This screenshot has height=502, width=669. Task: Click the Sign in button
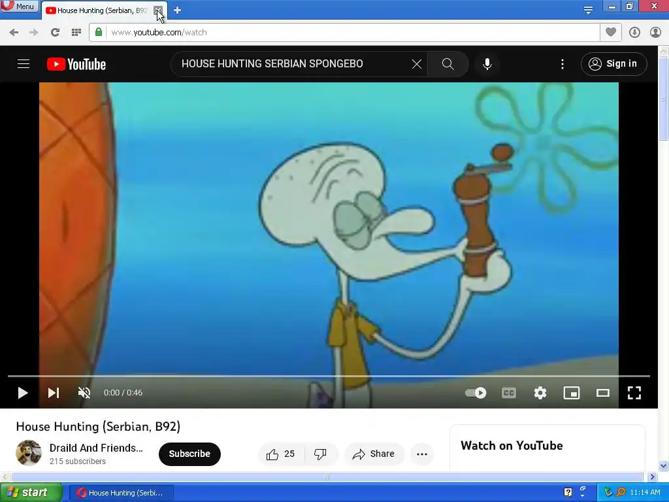(613, 64)
